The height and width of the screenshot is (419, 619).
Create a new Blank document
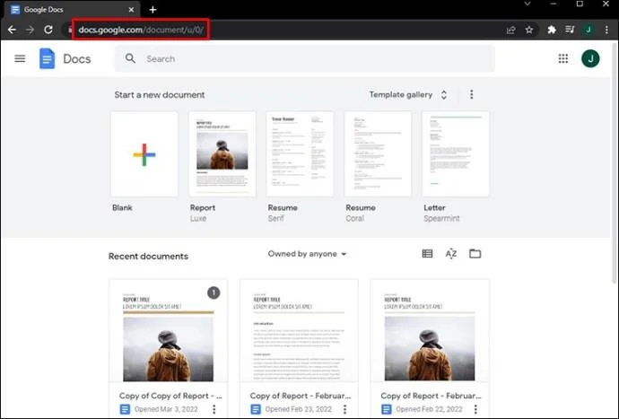pyautogui.click(x=144, y=154)
